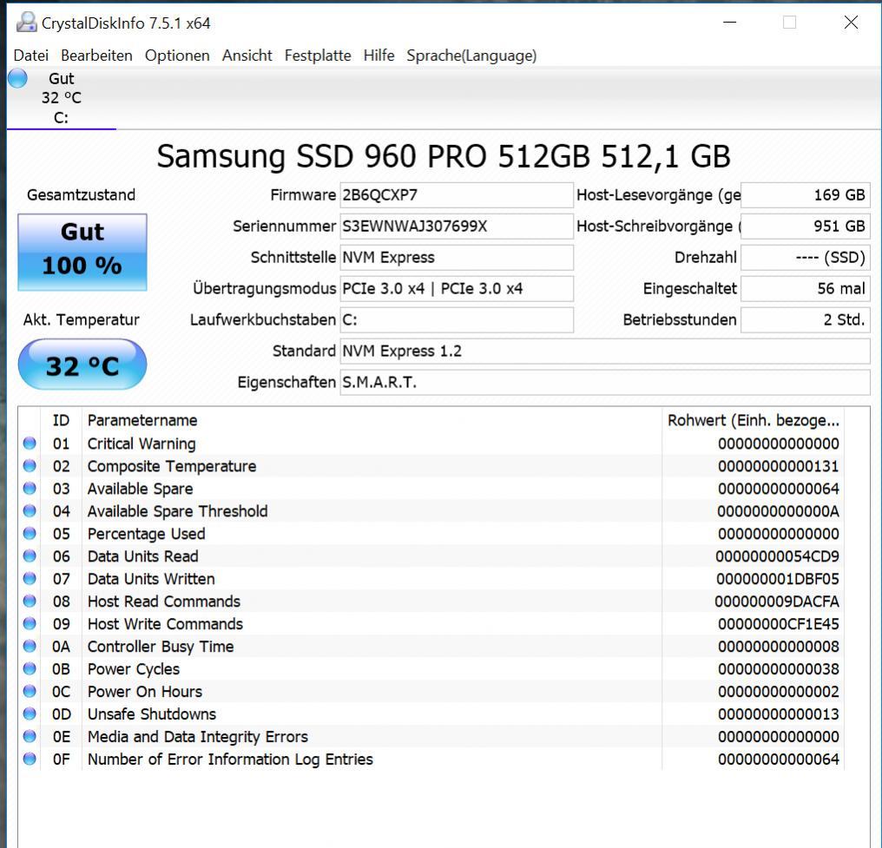882x848 pixels.
Task: Select the Host Read Commands parameter text
Action: [164, 601]
